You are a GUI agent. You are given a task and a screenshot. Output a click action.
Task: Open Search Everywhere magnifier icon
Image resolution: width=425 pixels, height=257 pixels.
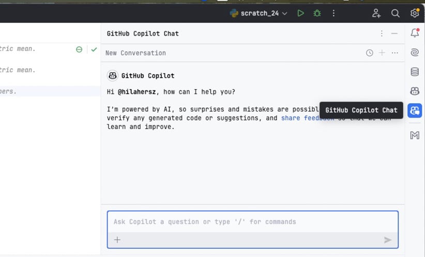[395, 13]
